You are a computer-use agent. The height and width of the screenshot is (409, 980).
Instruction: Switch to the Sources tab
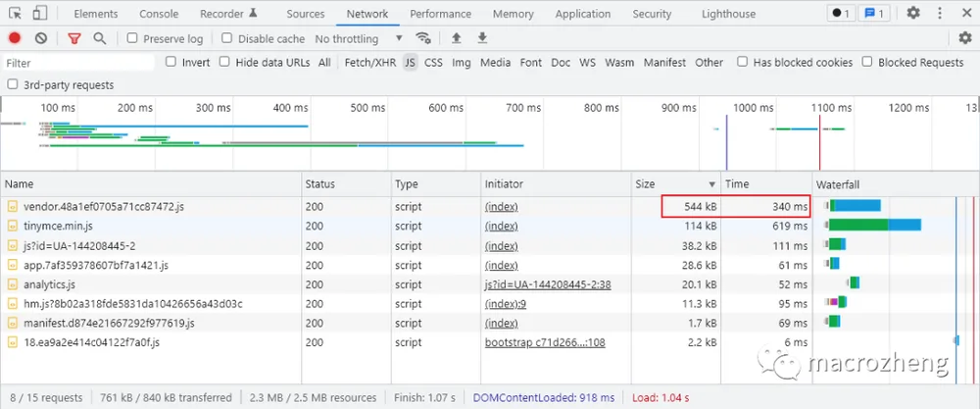click(306, 14)
